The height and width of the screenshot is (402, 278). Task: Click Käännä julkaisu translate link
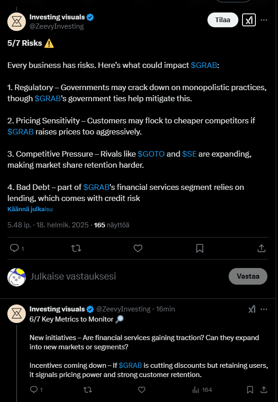point(30,209)
